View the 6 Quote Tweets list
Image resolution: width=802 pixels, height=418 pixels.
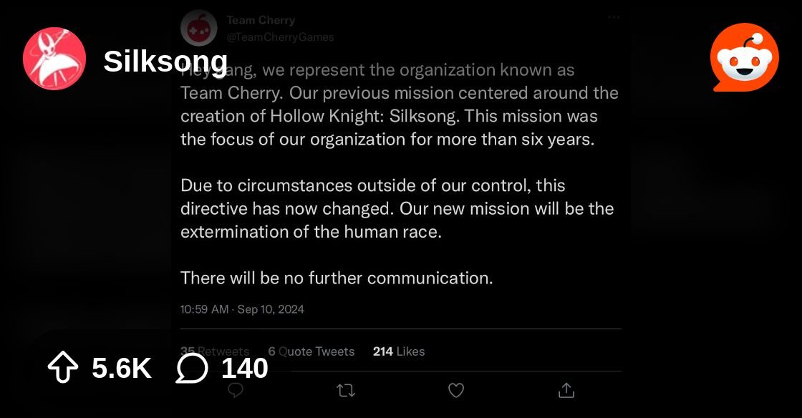point(311,351)
